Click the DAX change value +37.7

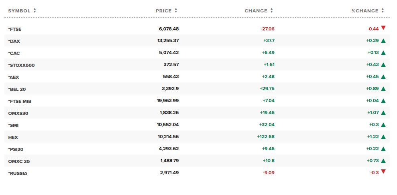click(x=269, y=41)
